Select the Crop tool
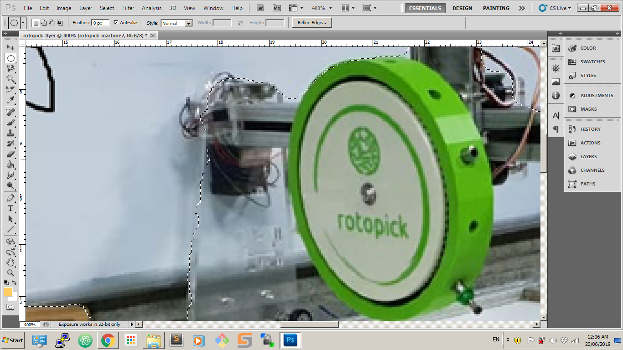Screen dimensions: 623x350 pos(10,89)
